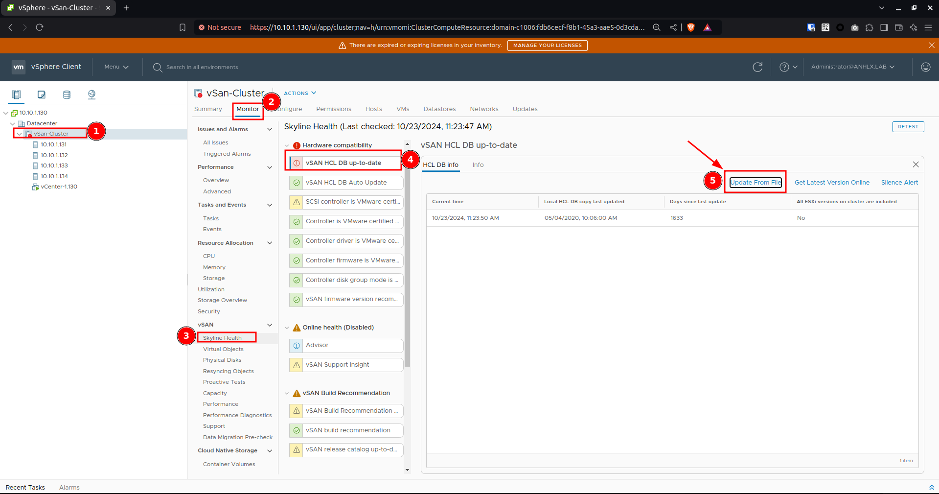Collapse the Online health (Disabled) group

coord(287,328)
